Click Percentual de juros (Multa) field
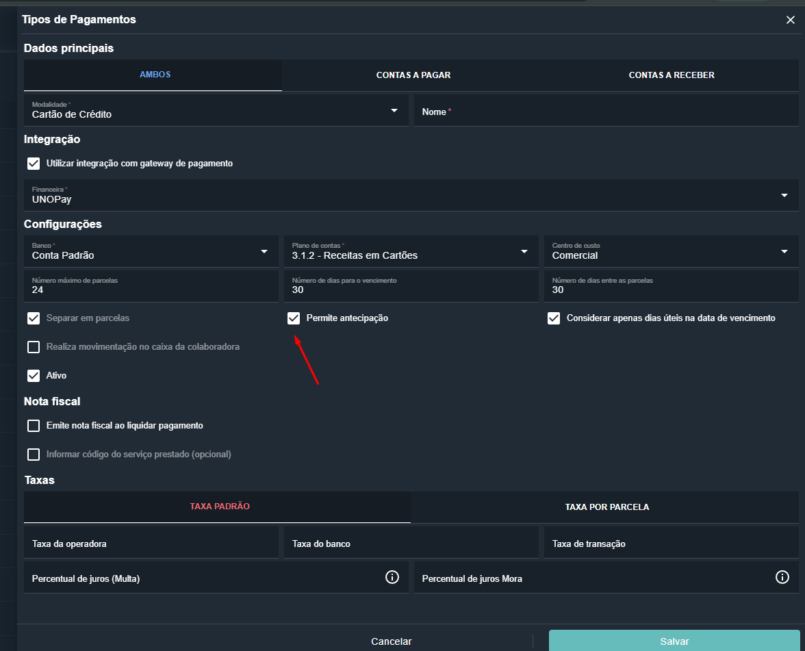The height and width of the screenshot is (651, 805). click(x=216, y=577)
